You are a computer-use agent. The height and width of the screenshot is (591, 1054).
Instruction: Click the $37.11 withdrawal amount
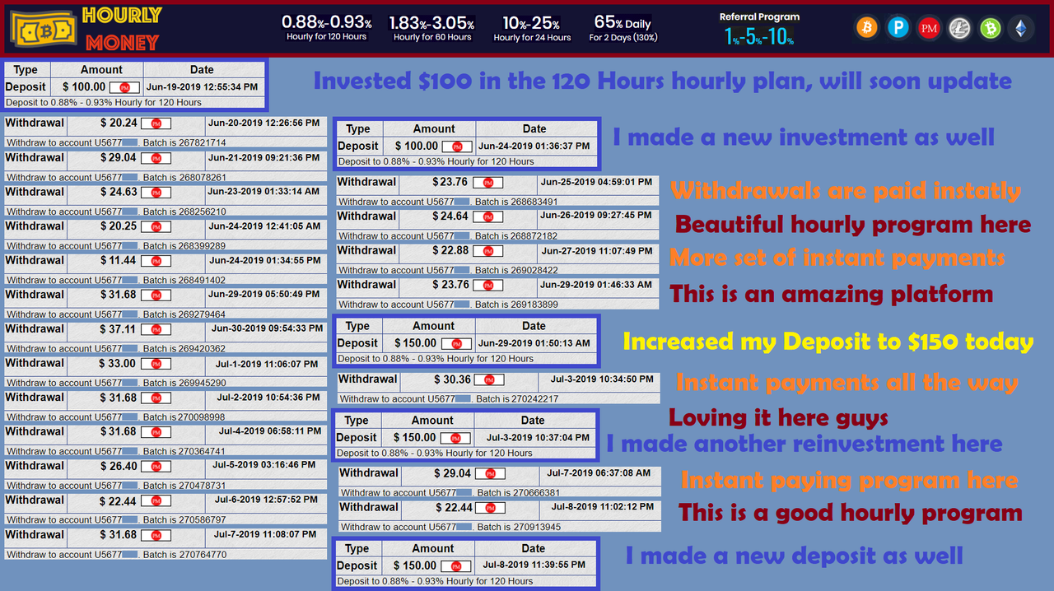click(x=119, y=328)
